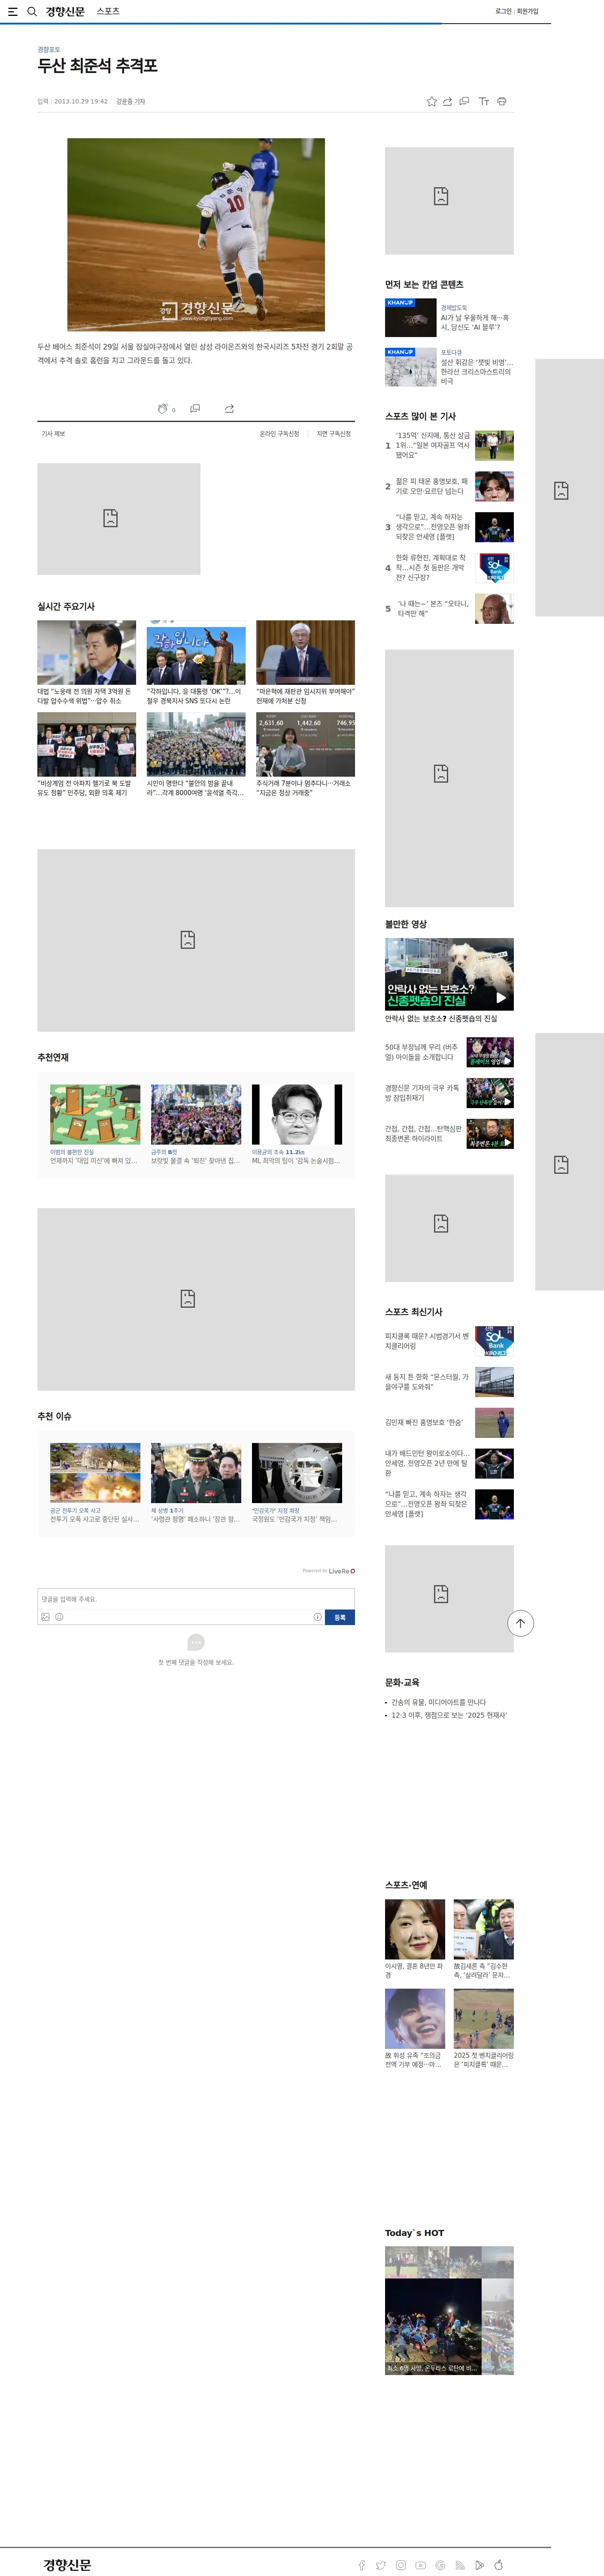Clap for the article using hands icon

(x=163, y=408)
